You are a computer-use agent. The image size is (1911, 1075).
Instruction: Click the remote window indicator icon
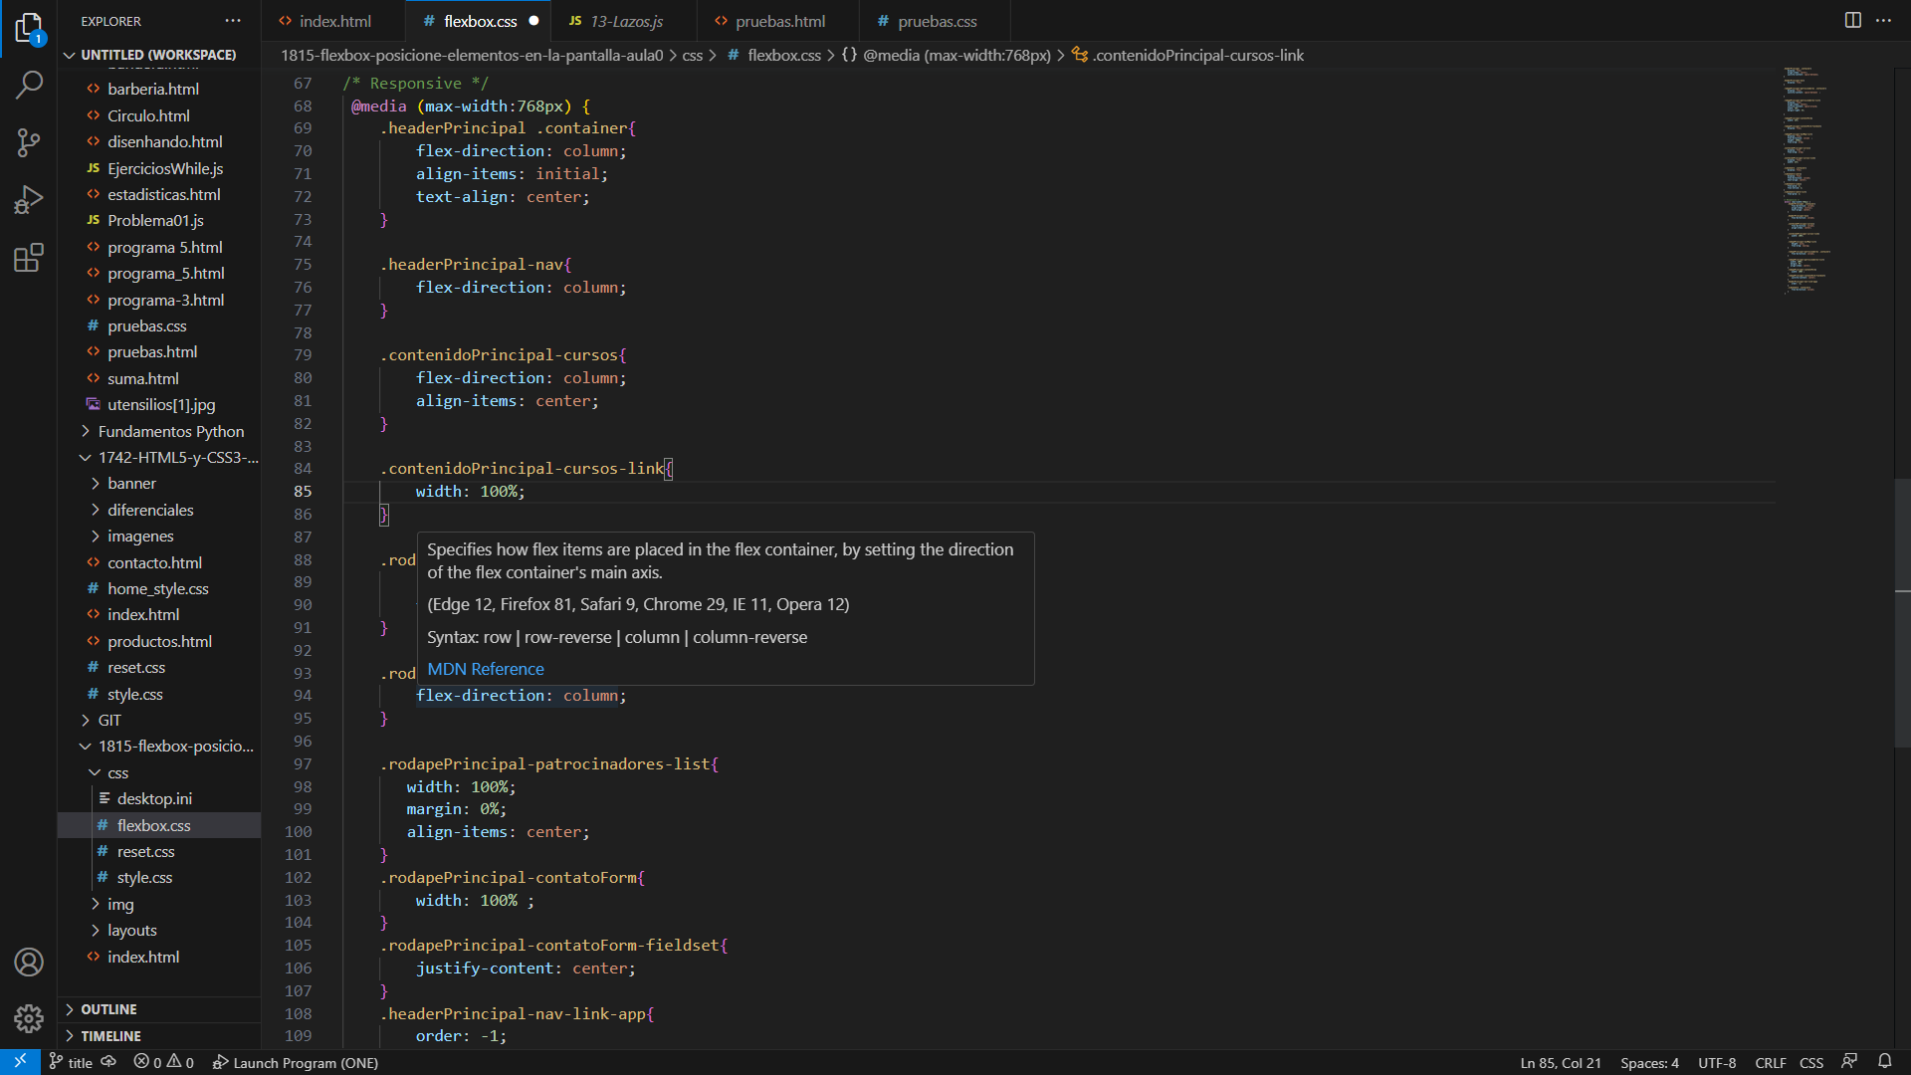pos(20,1062)
